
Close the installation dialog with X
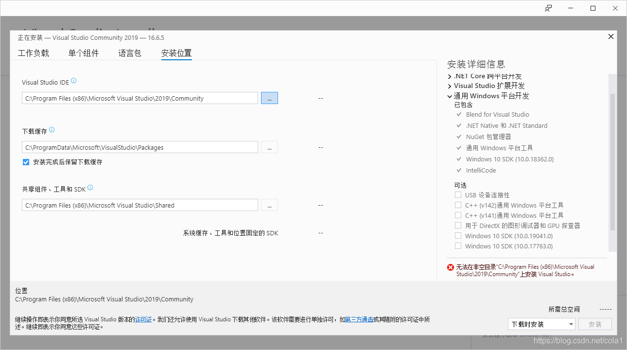(x=611, y=36)
